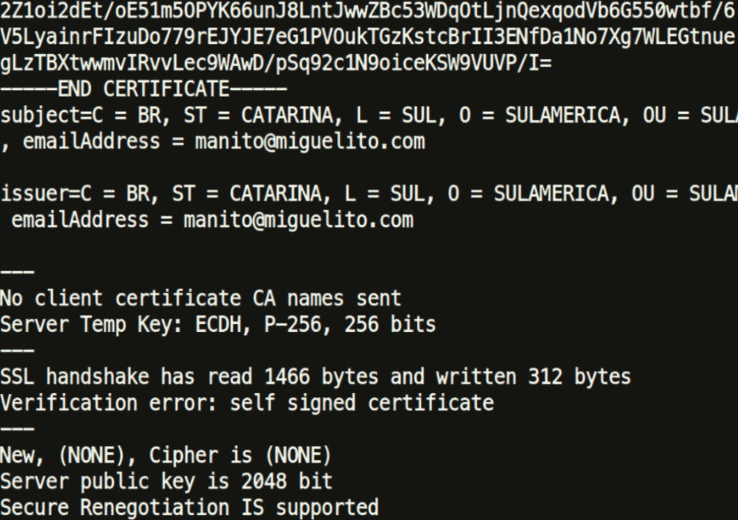738x520 pixels.
Task: Click the 'No client certificate CA names sent' line
Action: [200, 298]
